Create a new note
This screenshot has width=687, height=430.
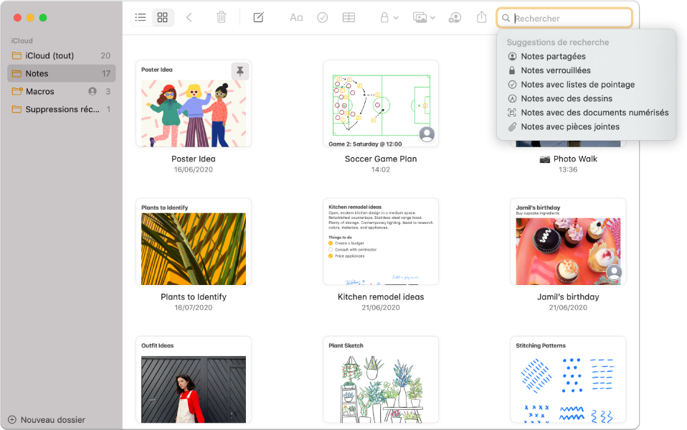coord(258,17)
